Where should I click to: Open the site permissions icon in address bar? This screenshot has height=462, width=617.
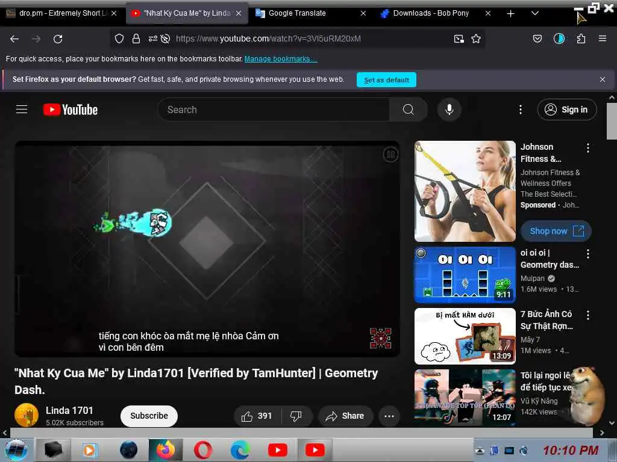(152, 38)
